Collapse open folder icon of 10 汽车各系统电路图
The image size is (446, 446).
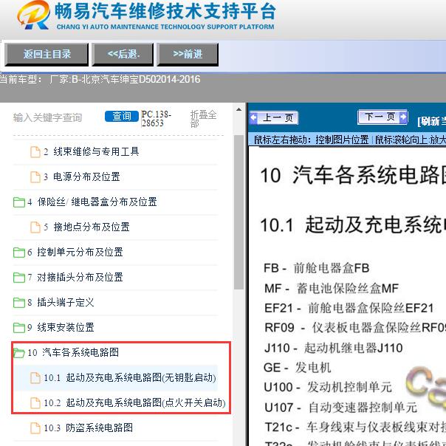tap(19, 353)
